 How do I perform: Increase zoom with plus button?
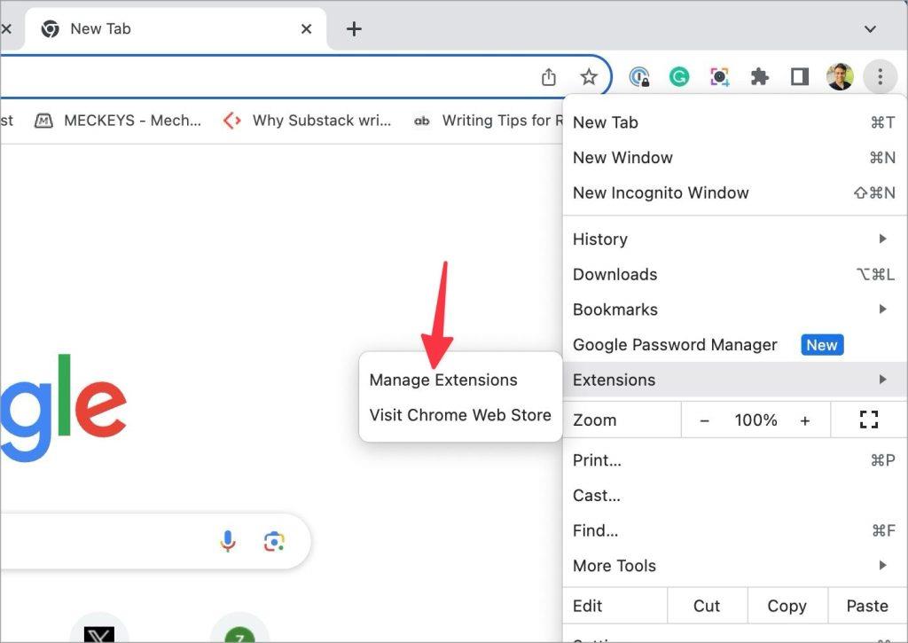(805, 420)
